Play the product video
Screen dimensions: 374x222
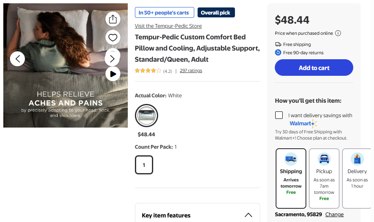[112, 74]
